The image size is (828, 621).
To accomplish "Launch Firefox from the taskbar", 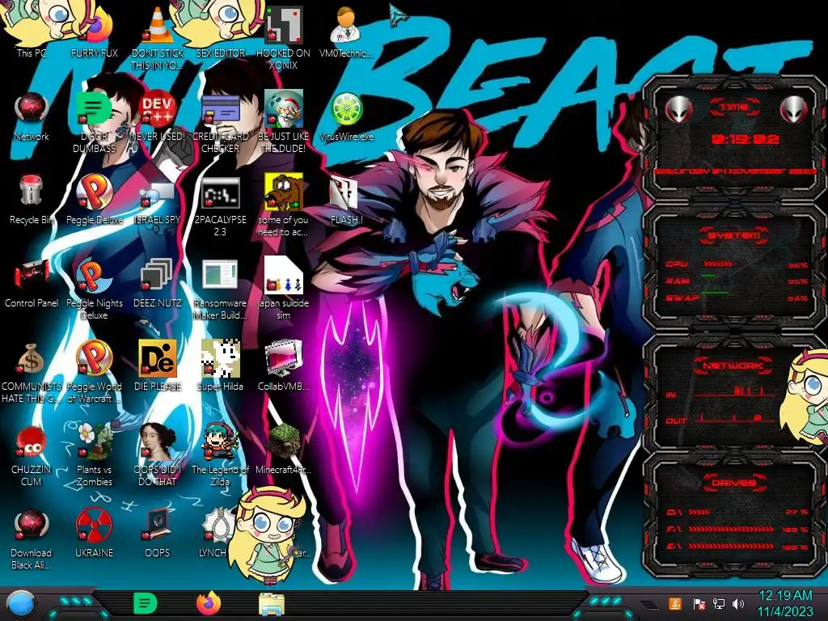I will coord(209,603).
